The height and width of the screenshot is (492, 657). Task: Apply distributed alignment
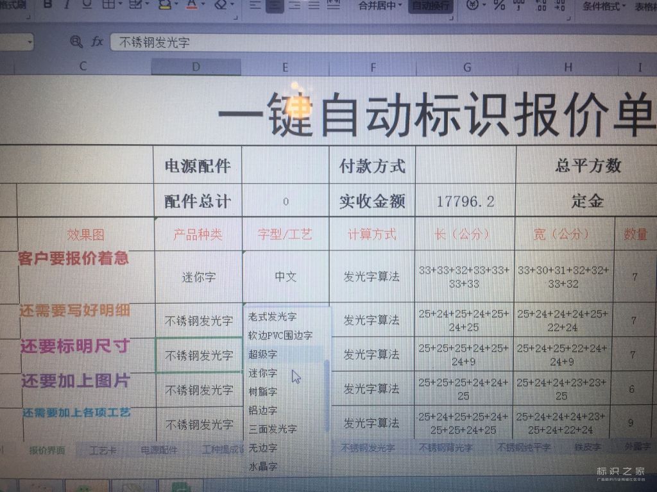click(334, 5)
